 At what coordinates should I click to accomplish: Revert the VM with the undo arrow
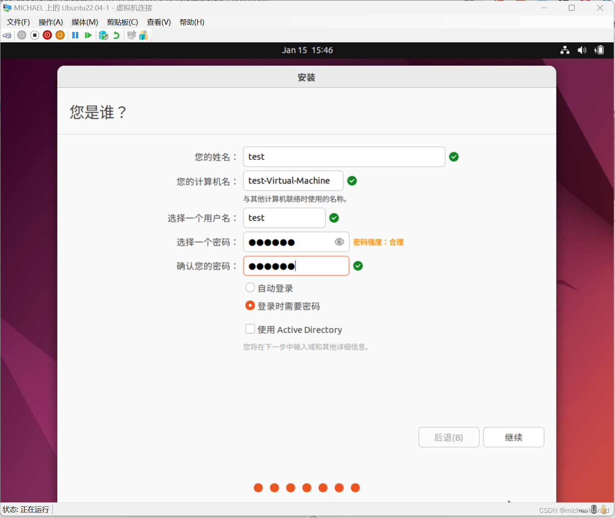point(116,35)
